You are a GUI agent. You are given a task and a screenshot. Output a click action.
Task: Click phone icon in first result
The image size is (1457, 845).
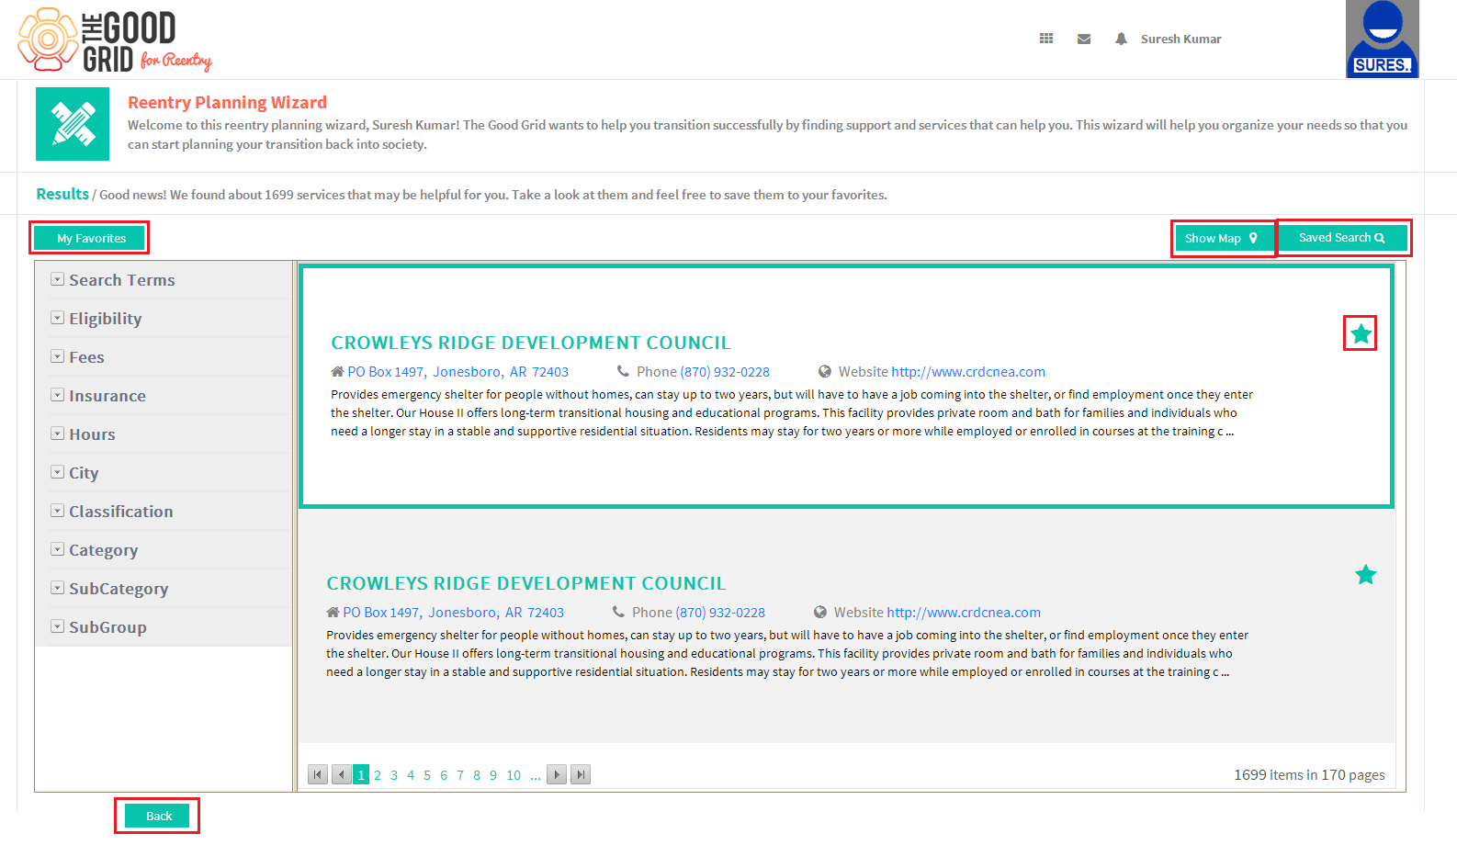point(623,371)
